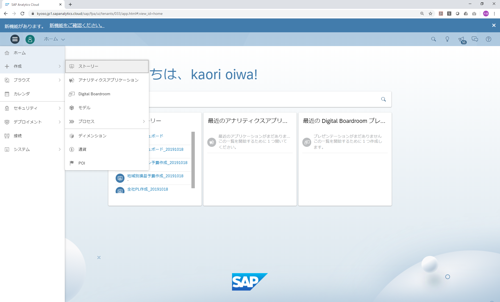Choose 通貨 in create menu
The image size is (500, 302).
coord(107,149)
